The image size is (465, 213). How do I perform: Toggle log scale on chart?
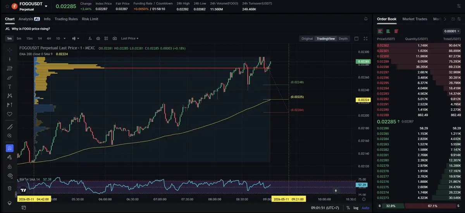click(356, 208)
